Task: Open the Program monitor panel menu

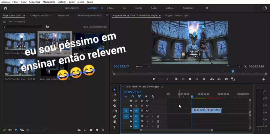Action: click(160, 15)
